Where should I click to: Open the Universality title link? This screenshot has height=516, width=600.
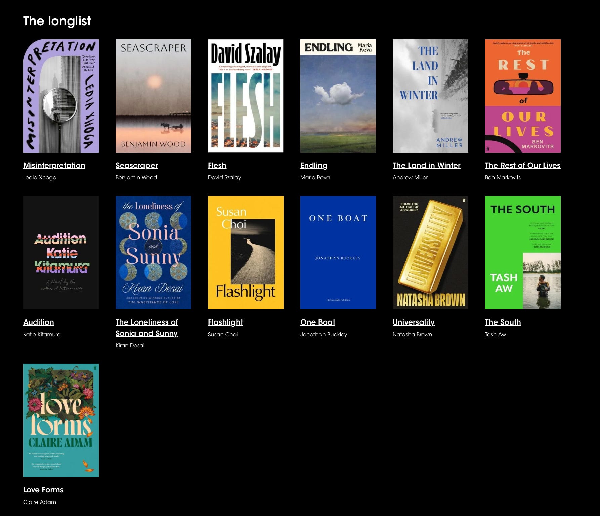pos(414,322)
